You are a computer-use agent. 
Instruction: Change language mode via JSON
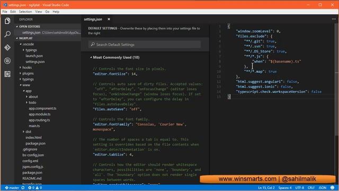click(323, 188)
